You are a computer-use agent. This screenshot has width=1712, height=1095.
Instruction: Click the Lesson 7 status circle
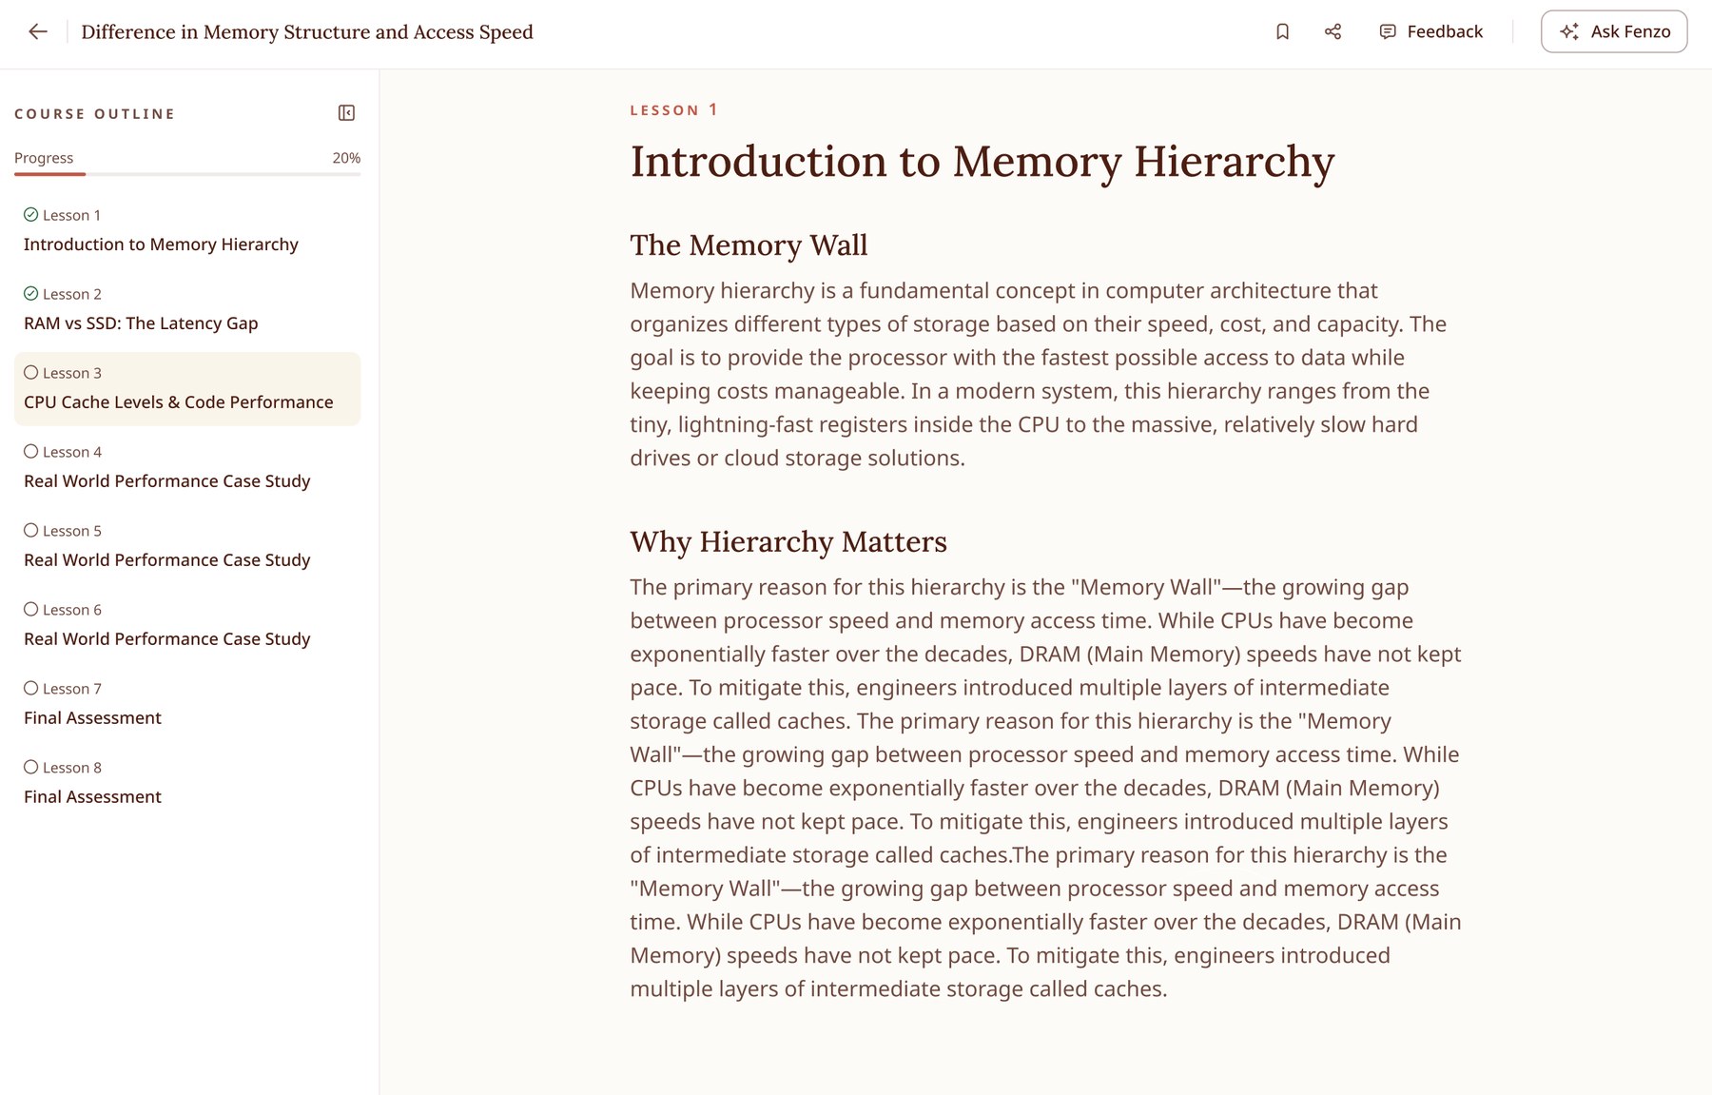pos(31,688)
